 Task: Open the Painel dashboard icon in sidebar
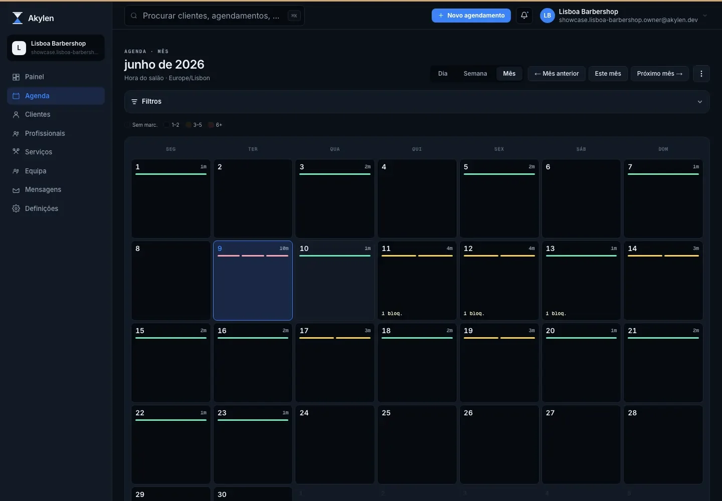[x=16, y=77]
